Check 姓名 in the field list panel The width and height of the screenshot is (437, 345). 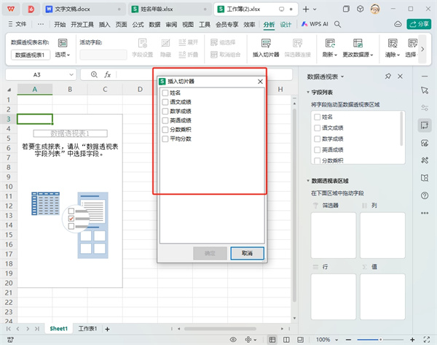[x=317, y=117]
